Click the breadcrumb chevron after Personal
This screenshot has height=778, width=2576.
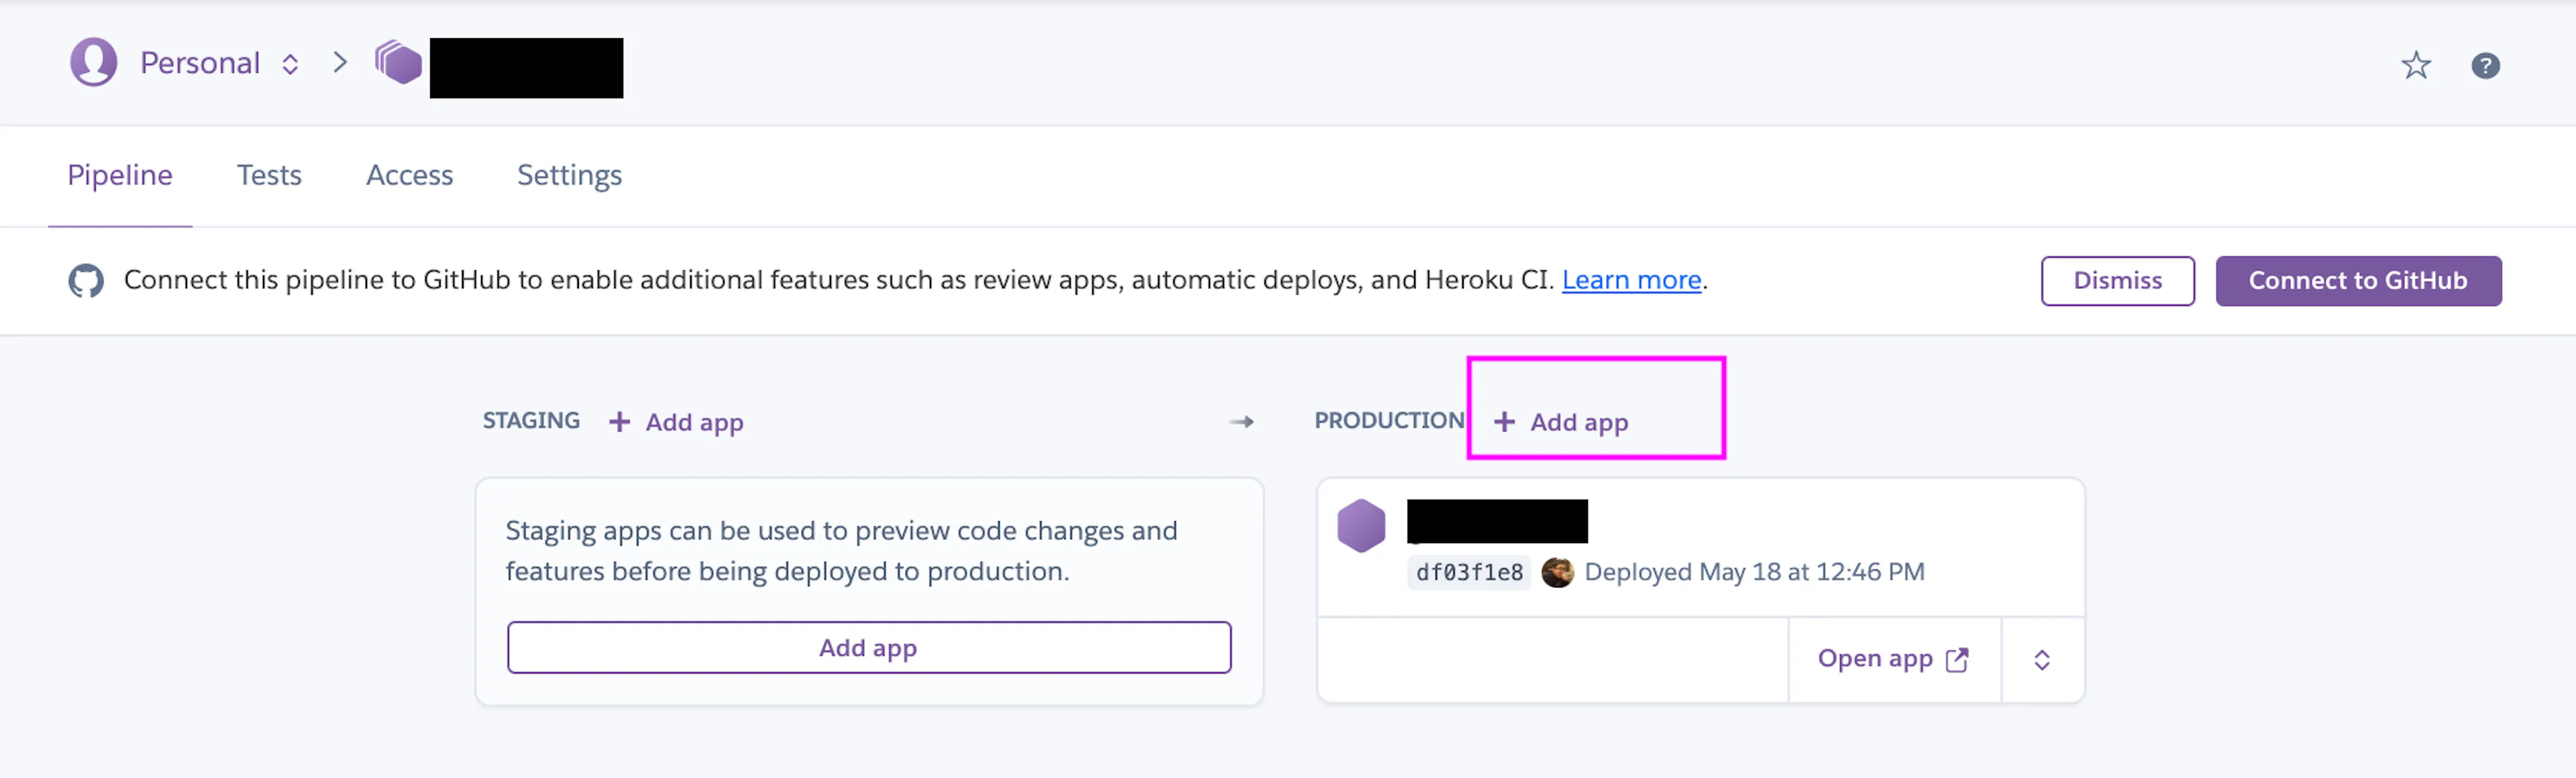[340, 62]
